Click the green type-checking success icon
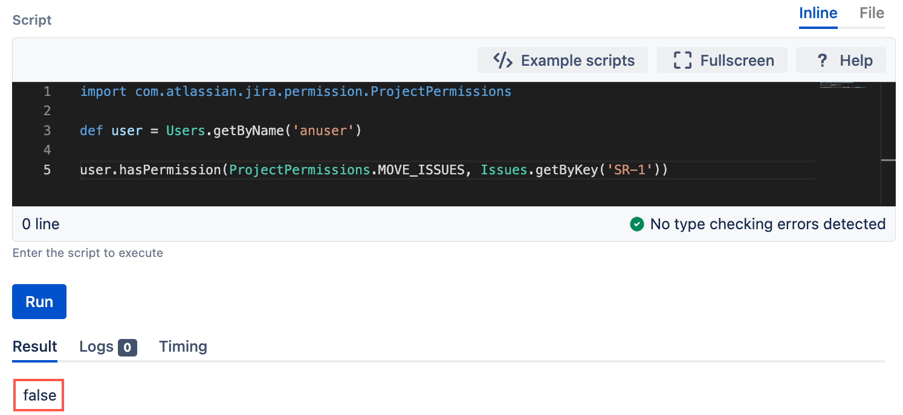The height and width of the screenshot is (415, 903). pyautogui.click(x=636, y=224)
